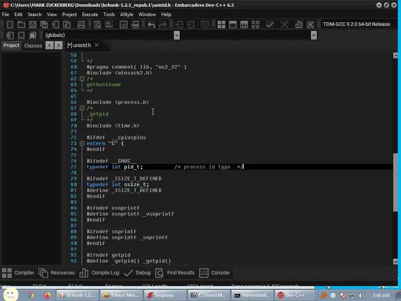The height and width of the screenshot is (301, 401).
Task: Open the Find Results bottom tab
Action: (175, 273)
